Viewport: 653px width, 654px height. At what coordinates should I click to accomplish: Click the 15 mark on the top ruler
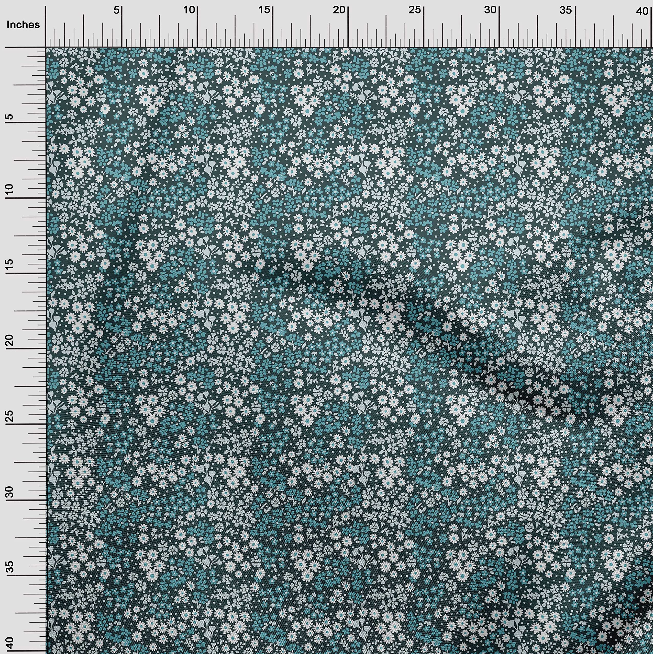264,10
